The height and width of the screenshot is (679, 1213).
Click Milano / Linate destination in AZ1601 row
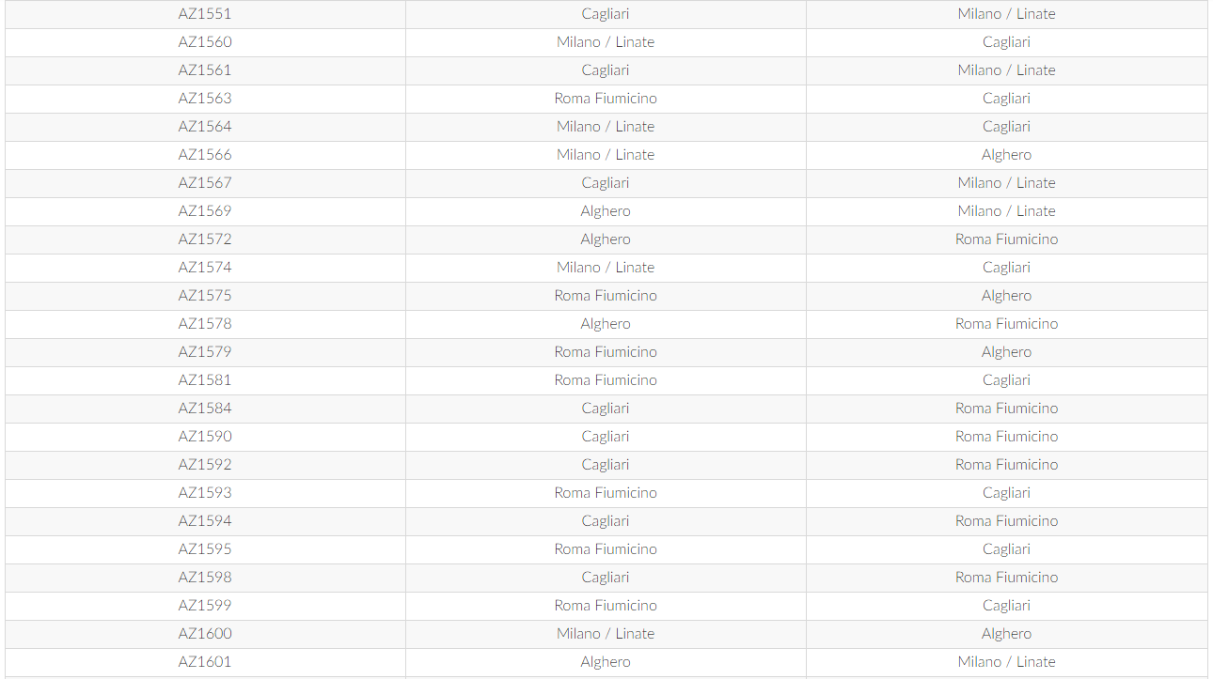(1006, 662)
